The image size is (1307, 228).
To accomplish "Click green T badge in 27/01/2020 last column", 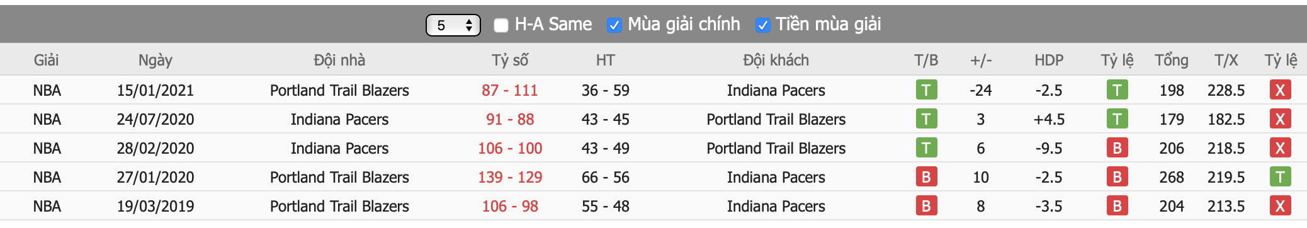I will [x=1280, y=177].
